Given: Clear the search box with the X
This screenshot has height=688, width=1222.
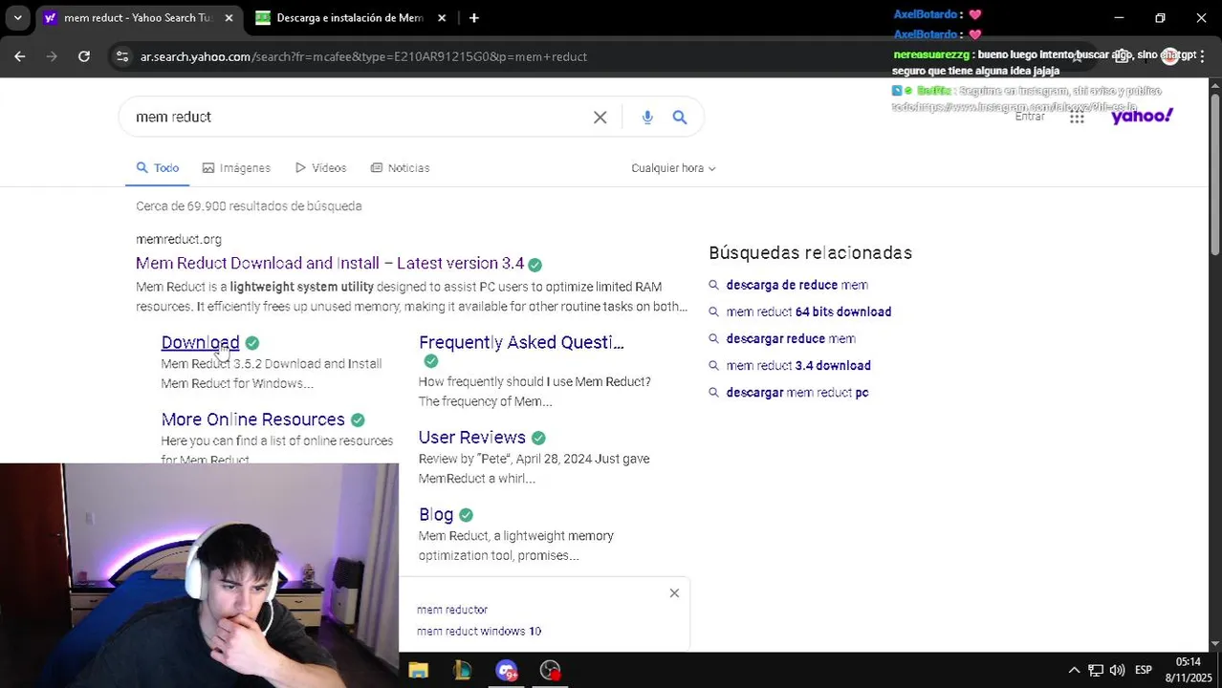Looking at the screenshot, I should [600, 117].
